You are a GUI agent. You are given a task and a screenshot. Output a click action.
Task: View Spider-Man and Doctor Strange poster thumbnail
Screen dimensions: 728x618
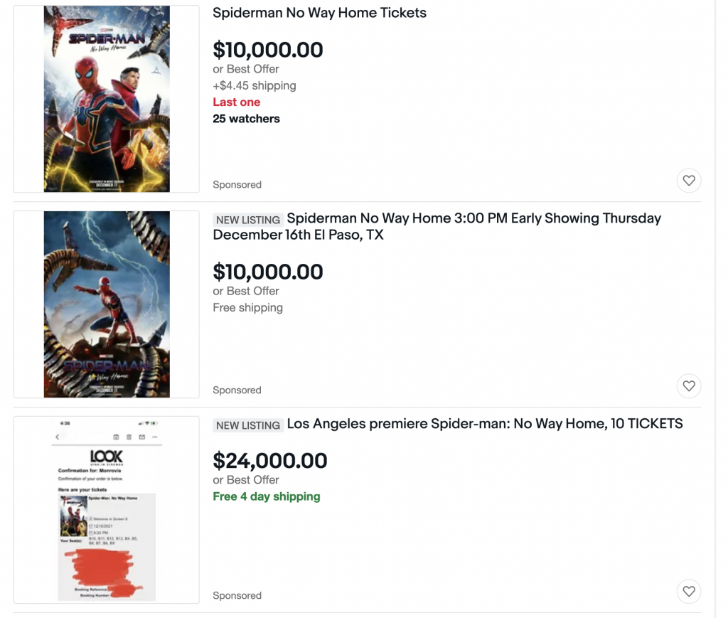click(107, 99)
